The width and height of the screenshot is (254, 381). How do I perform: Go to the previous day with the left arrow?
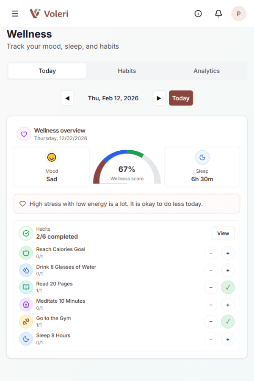[67, 98]
